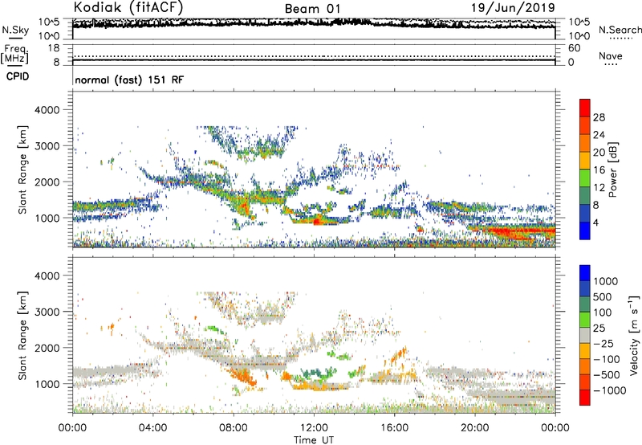Viewport: 642px width, 445px height.
Task: Click the gray band of velocity colorbar
Action: click(585, 336)
